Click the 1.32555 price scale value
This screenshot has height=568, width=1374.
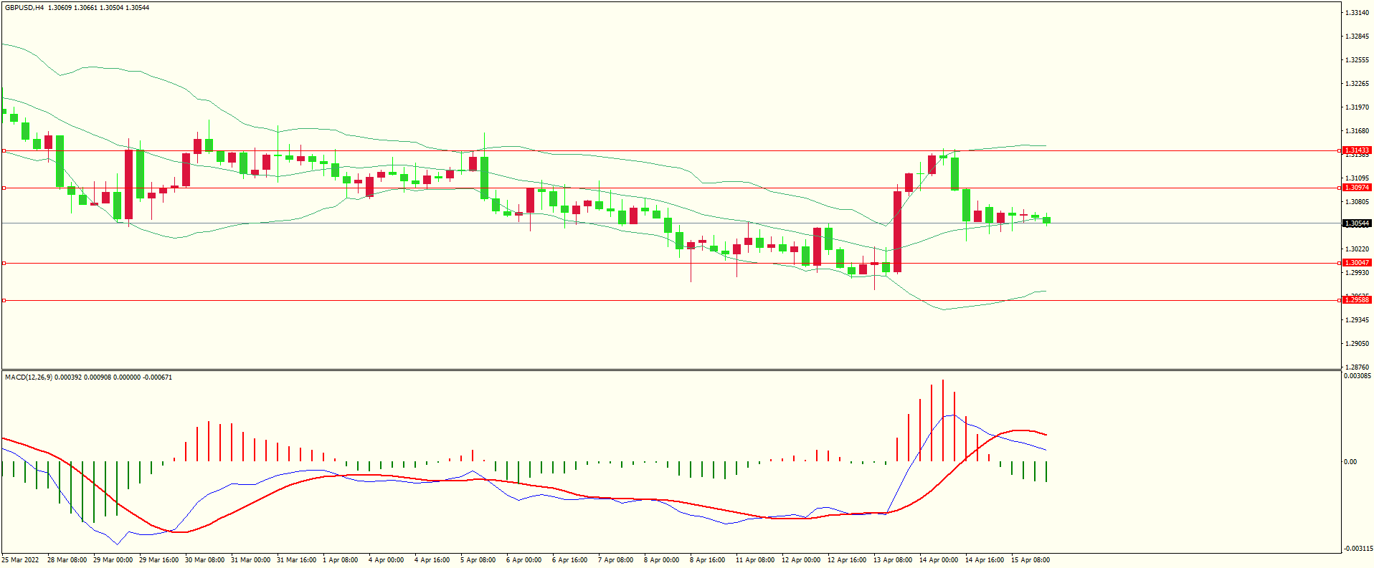tap(1357, 60)
